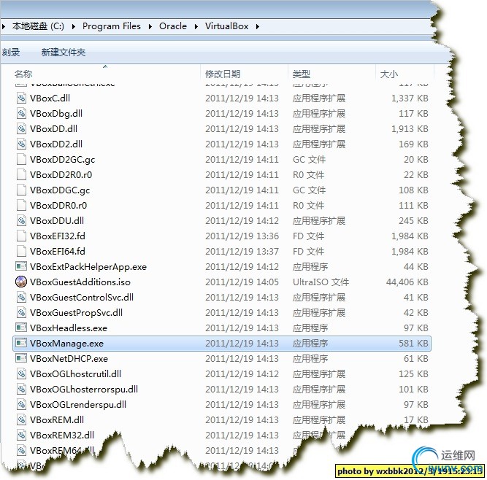487x480 pixels.
Task: Click the size value 44,406 KB
Action: [407, 282]
